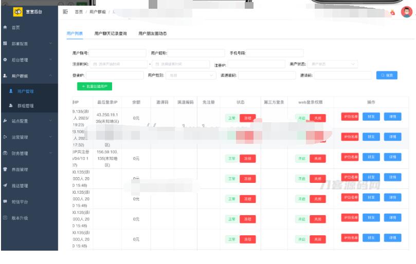The width and height of the screenshot is (416, 264).
Task: Click calendar icon in registration start date field
Action: pyautogui.click(x=95, y=64)
